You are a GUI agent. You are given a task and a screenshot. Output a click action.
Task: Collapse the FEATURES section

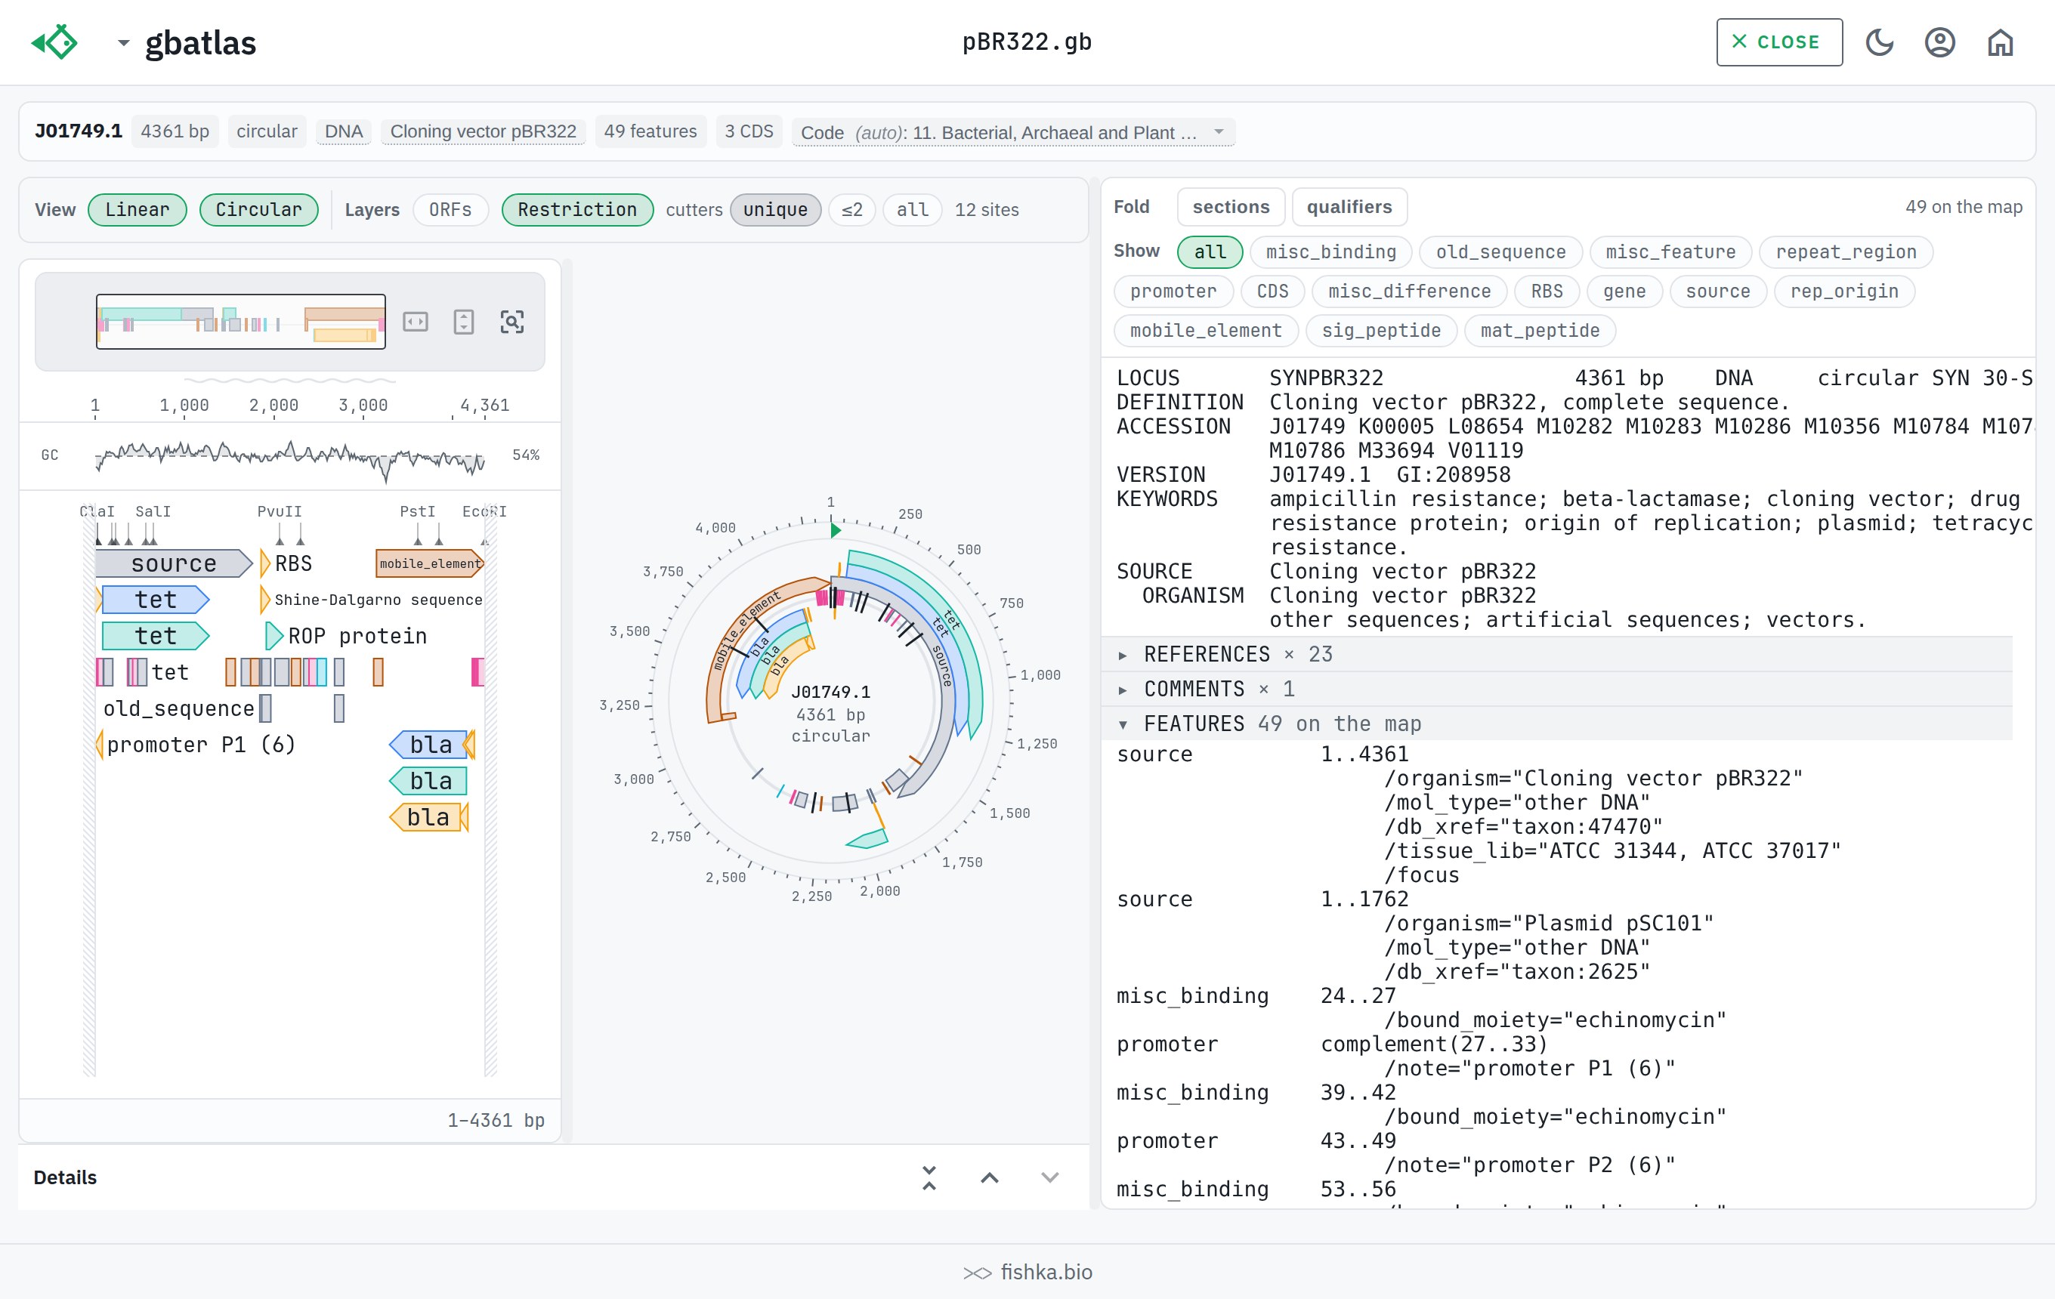(1556, 724)
